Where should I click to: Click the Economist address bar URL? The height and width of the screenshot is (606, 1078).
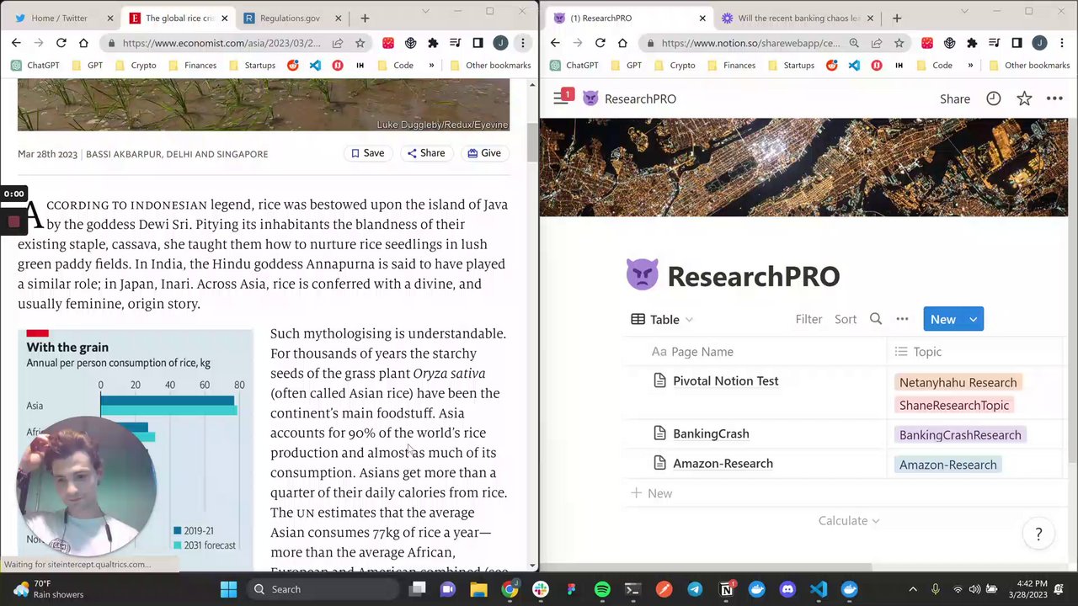point(221,43)
